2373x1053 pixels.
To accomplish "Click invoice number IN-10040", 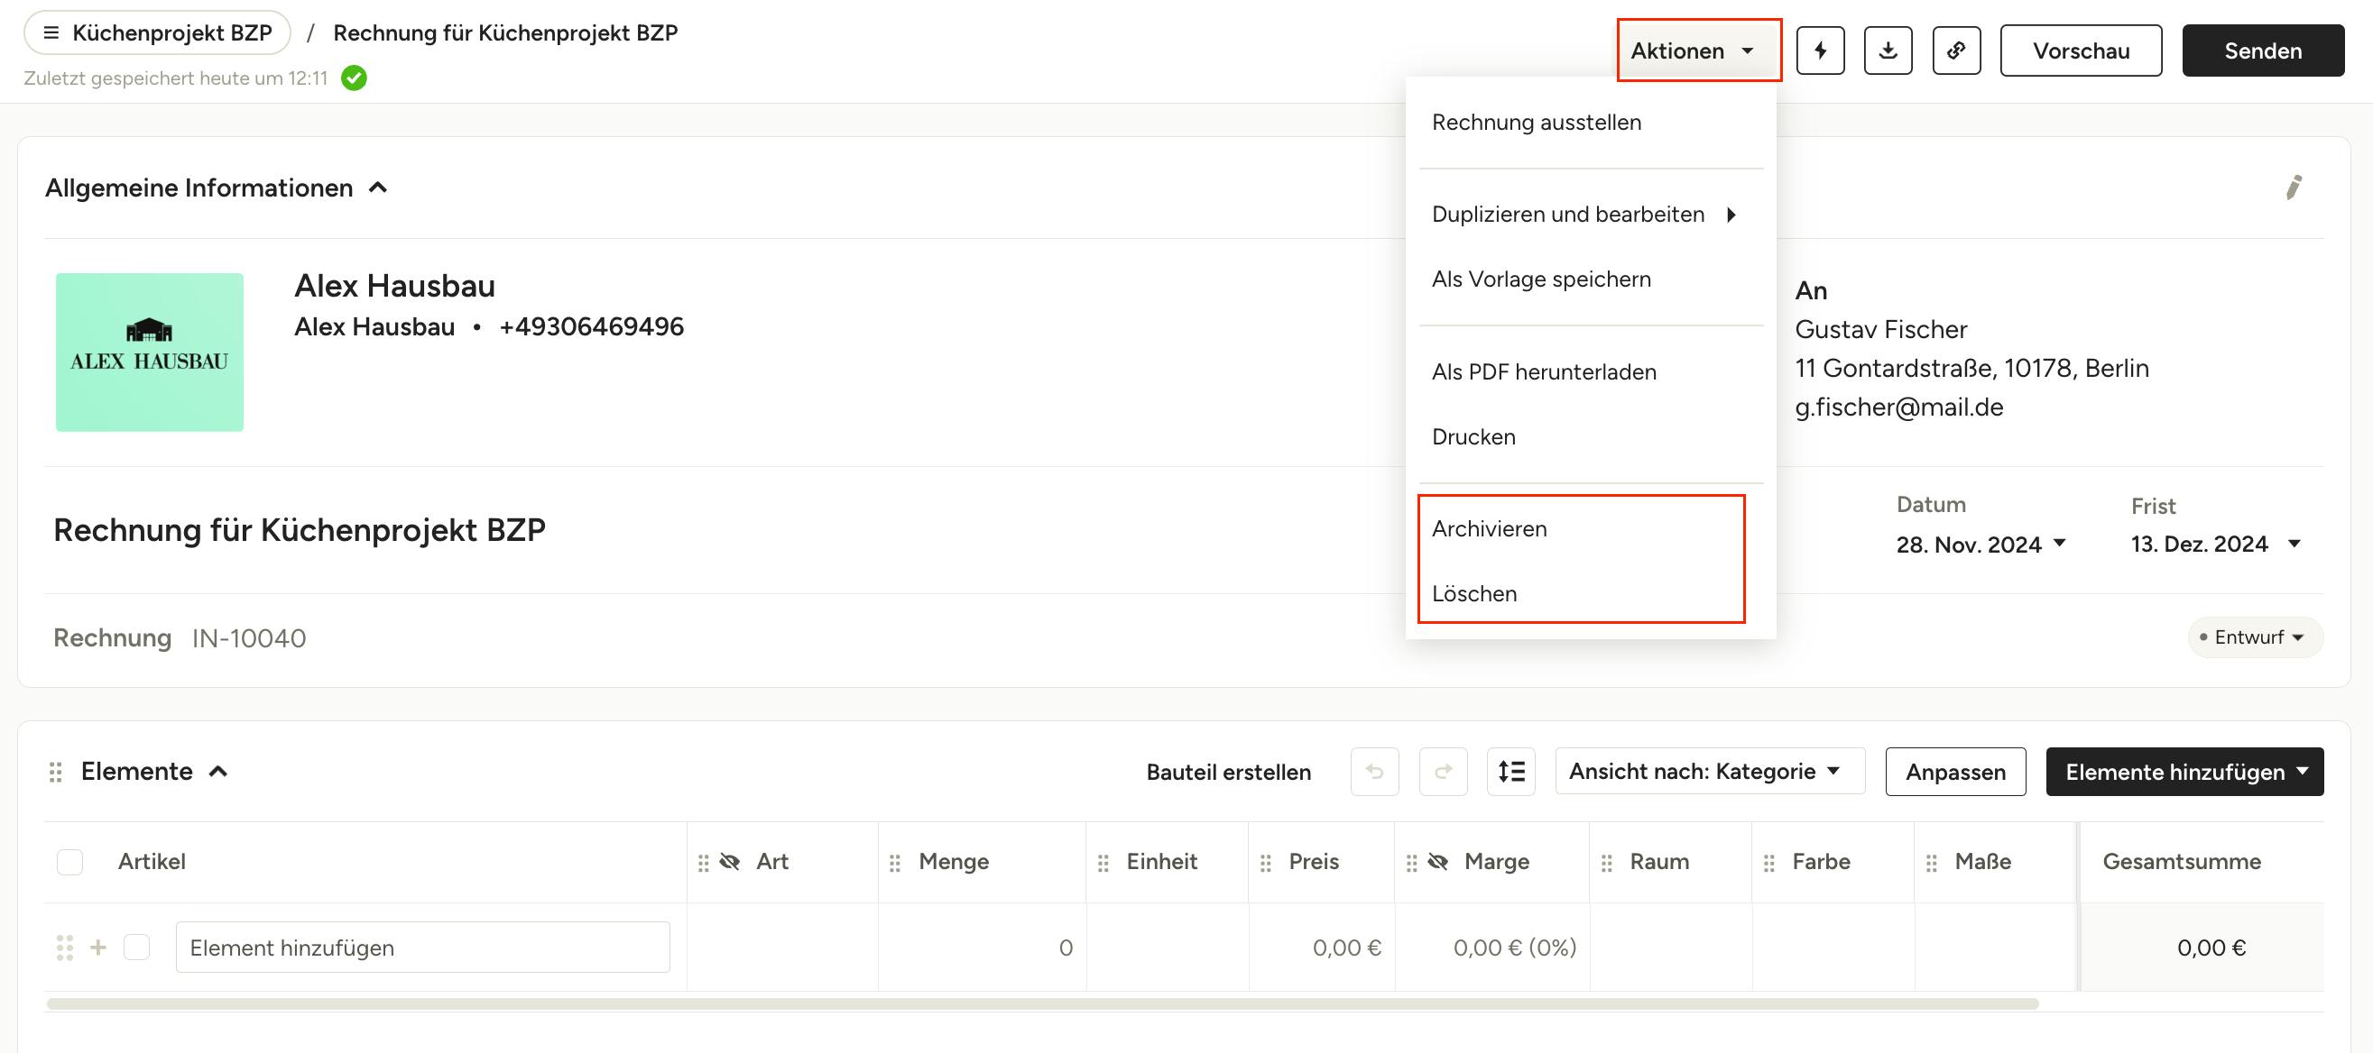I will (x=249, y=638).
